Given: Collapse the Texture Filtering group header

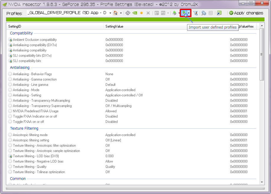Looking at the screenshot, I should [x=24, y=128].
